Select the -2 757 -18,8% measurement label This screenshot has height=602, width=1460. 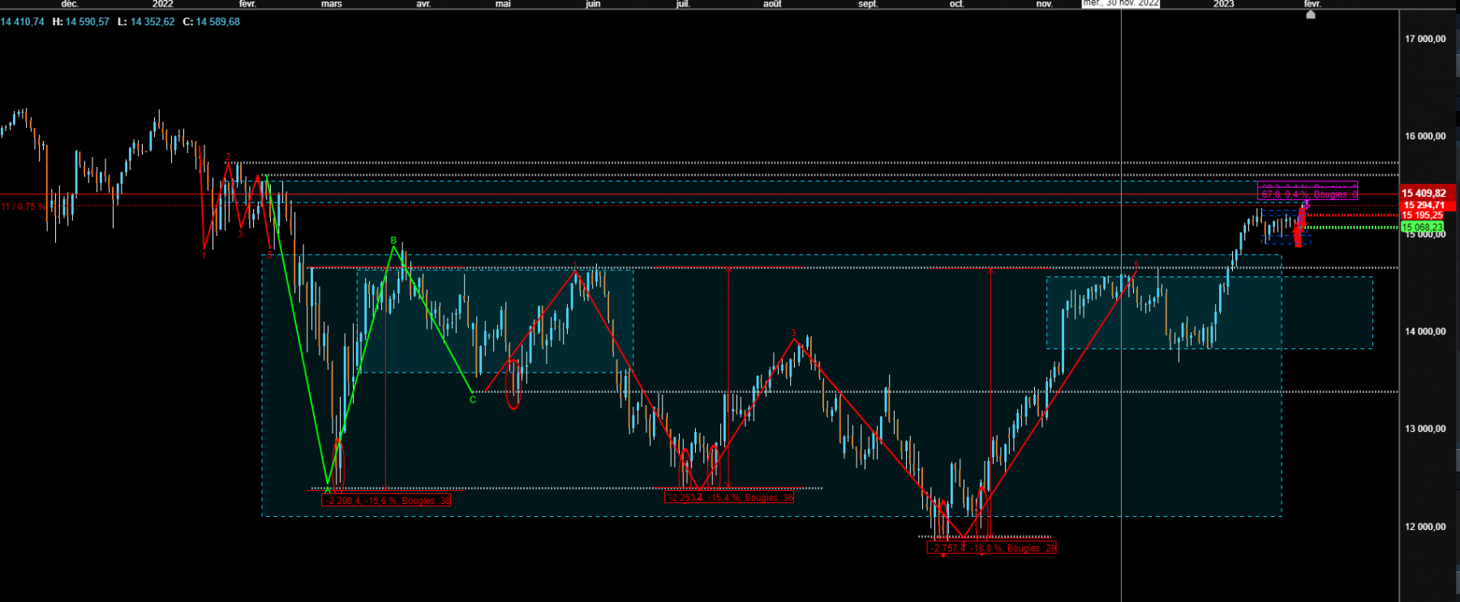(992, 549)
